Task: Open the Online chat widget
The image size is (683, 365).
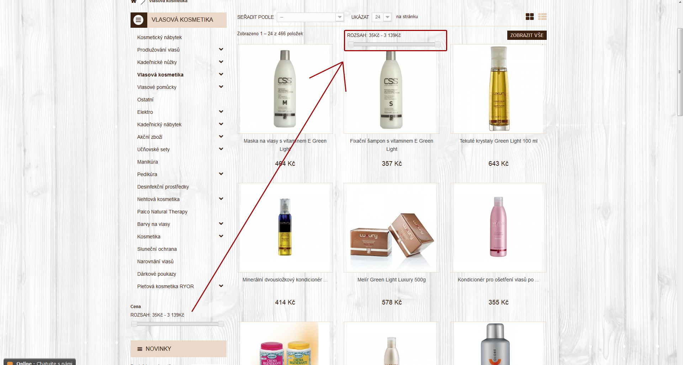Action: click(40, 362)
